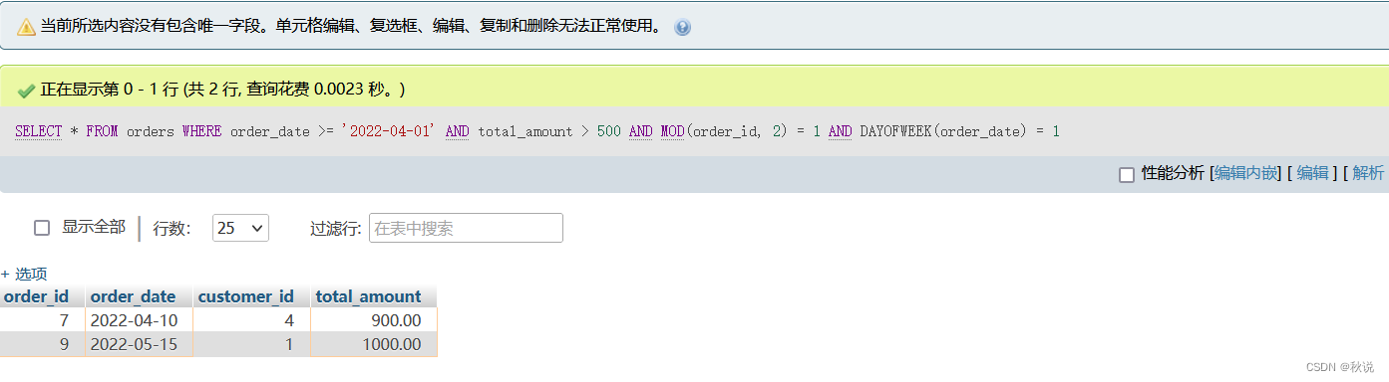Expand the + 选项 link
The height and width of the screenshot is (382, 1389).
click(x=24, y=274)
